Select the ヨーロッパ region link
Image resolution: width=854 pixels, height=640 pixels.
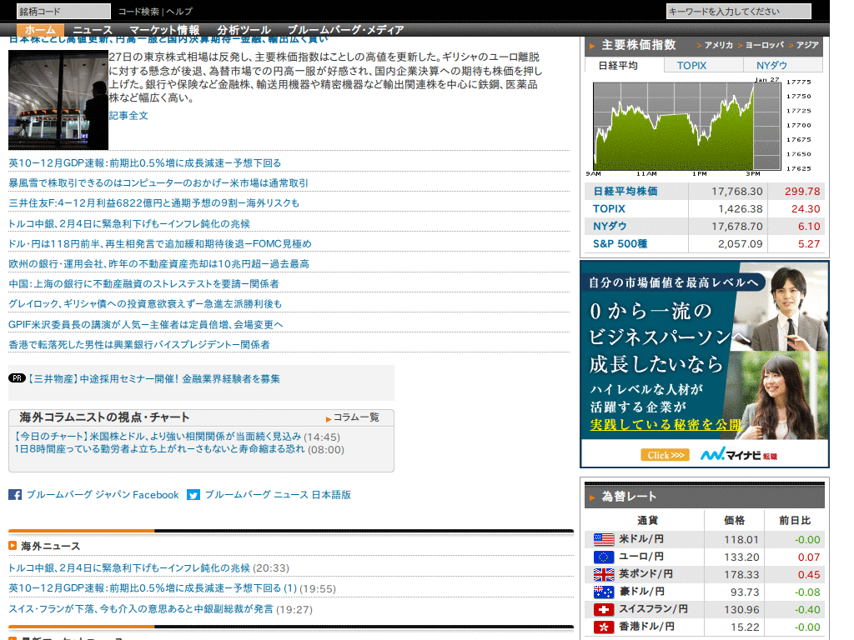tap(765, 45)
